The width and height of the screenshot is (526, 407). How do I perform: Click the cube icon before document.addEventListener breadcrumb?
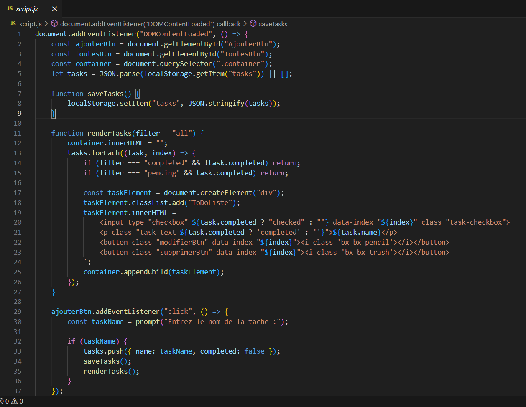coord(54,24)
